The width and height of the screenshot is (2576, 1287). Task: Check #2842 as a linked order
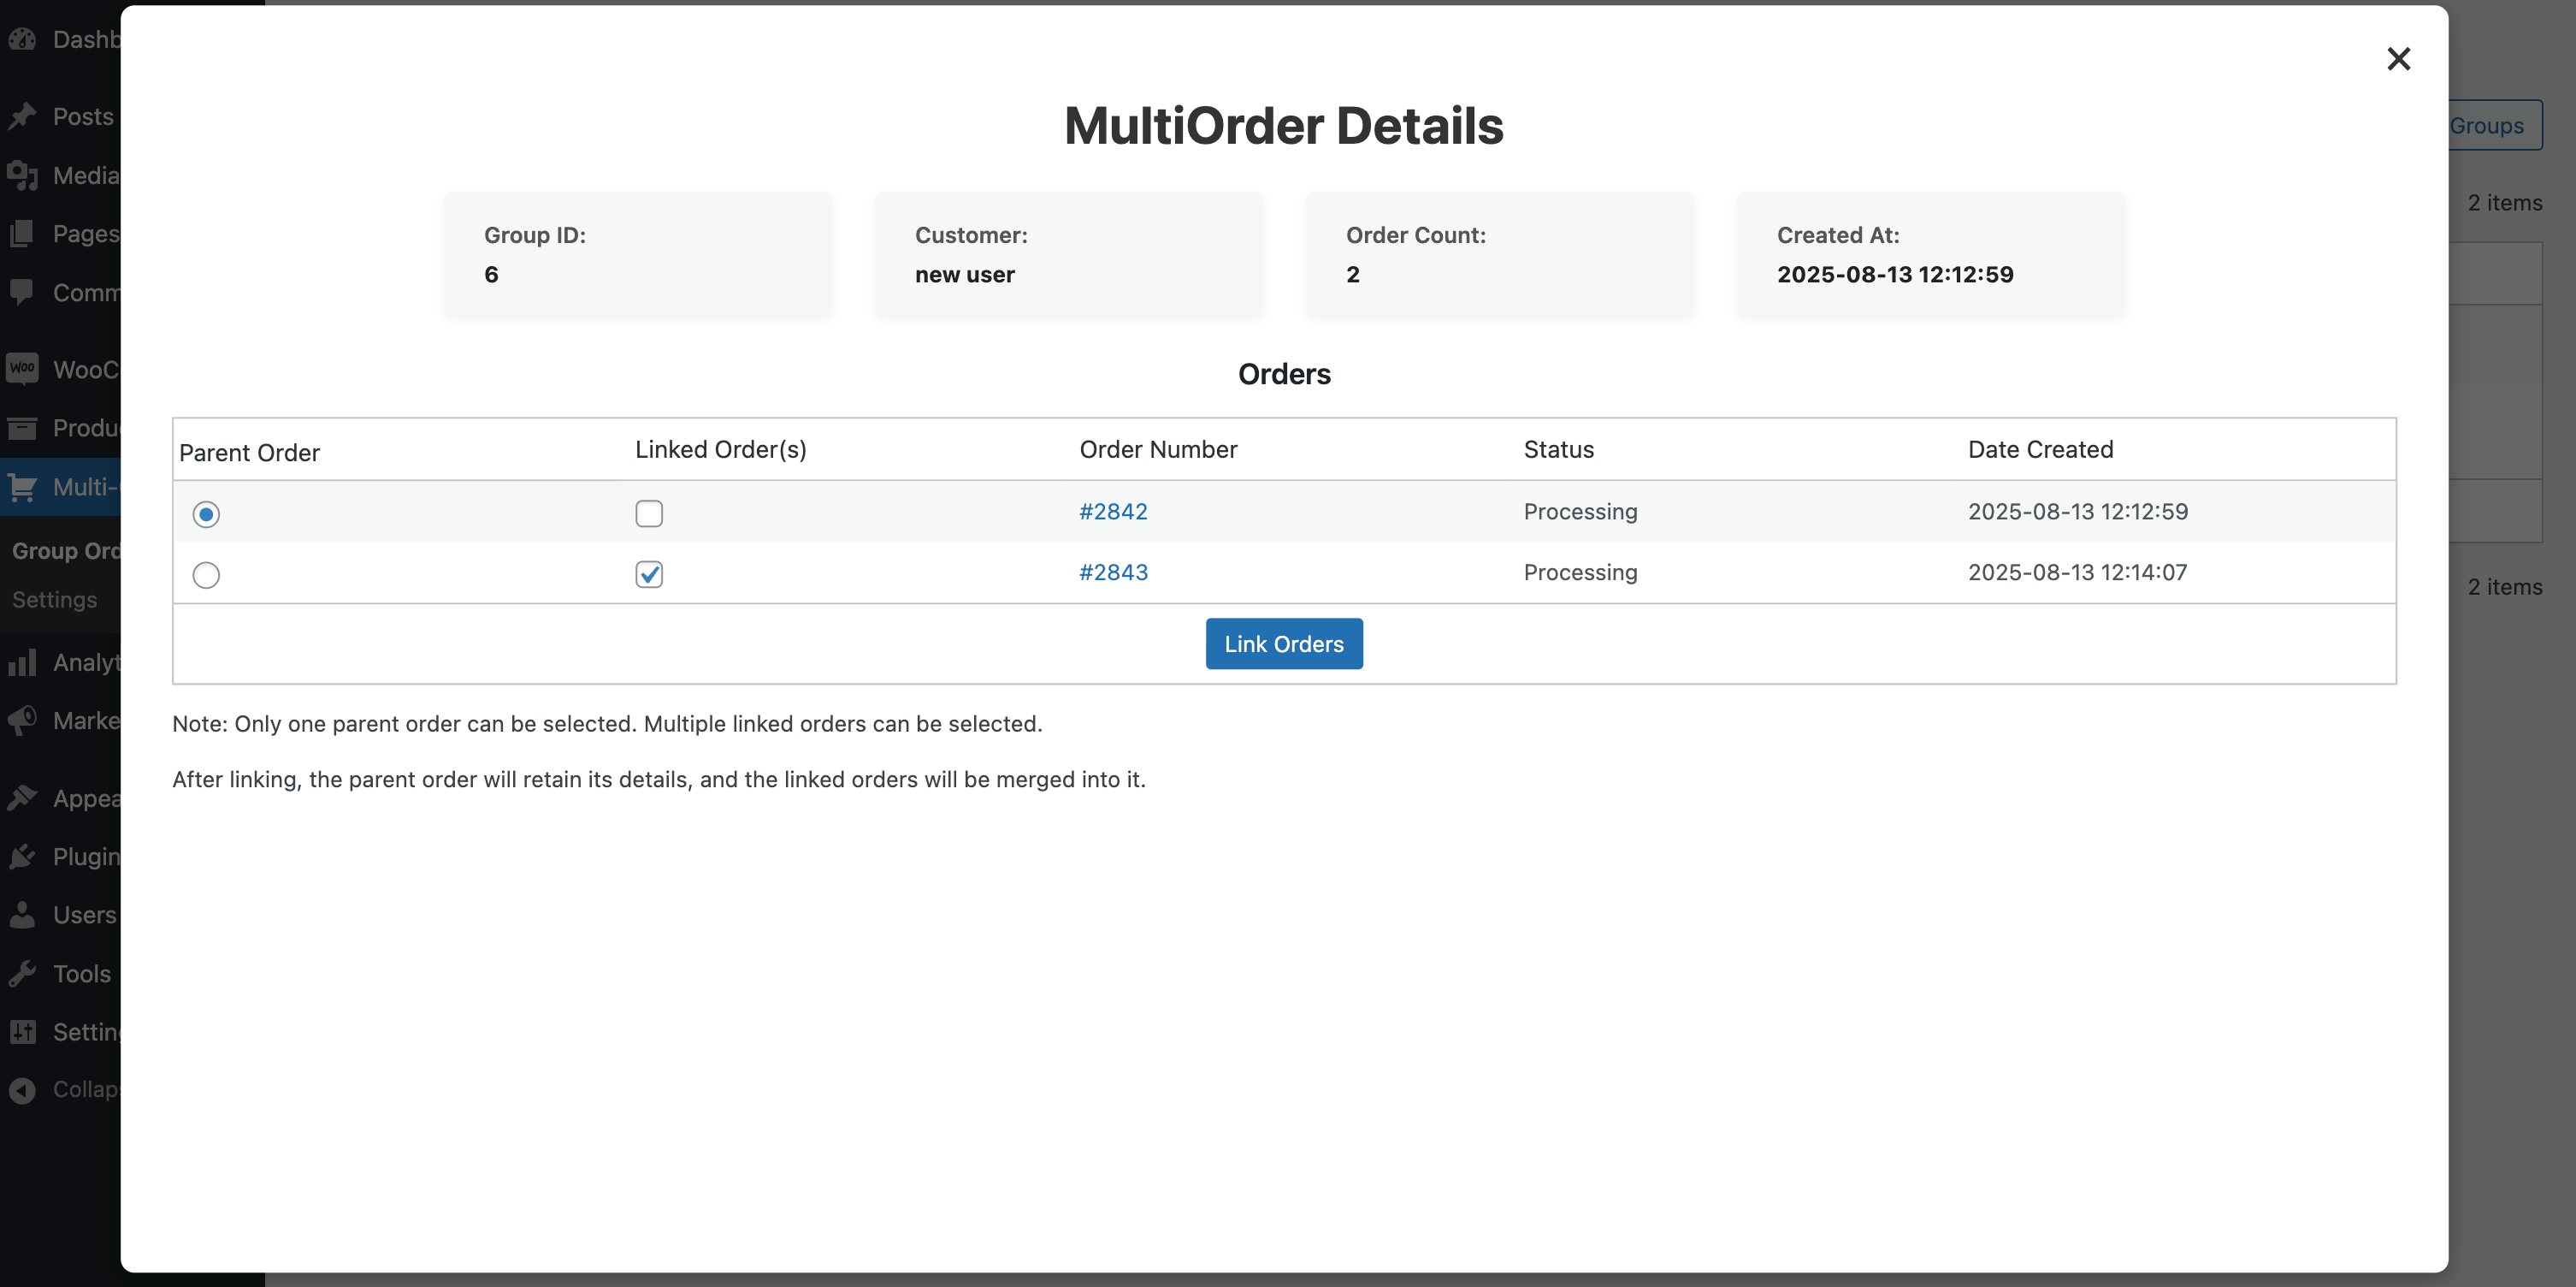coord(648,513)
